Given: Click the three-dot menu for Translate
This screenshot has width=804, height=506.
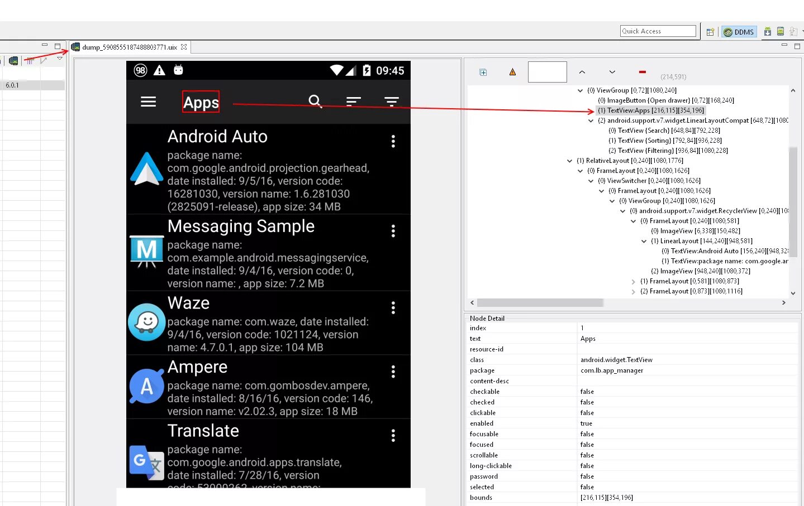Looking at the screenshot, I should [x=393, y=436].
